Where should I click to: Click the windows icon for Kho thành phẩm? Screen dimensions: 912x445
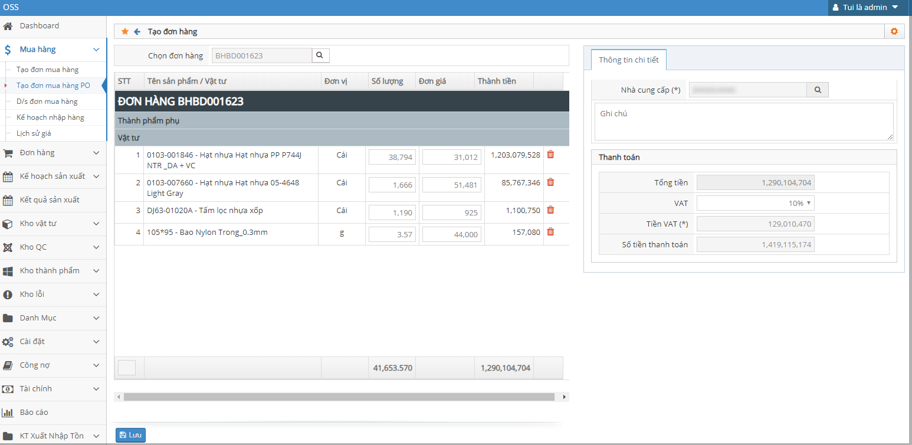click(8, 271)
